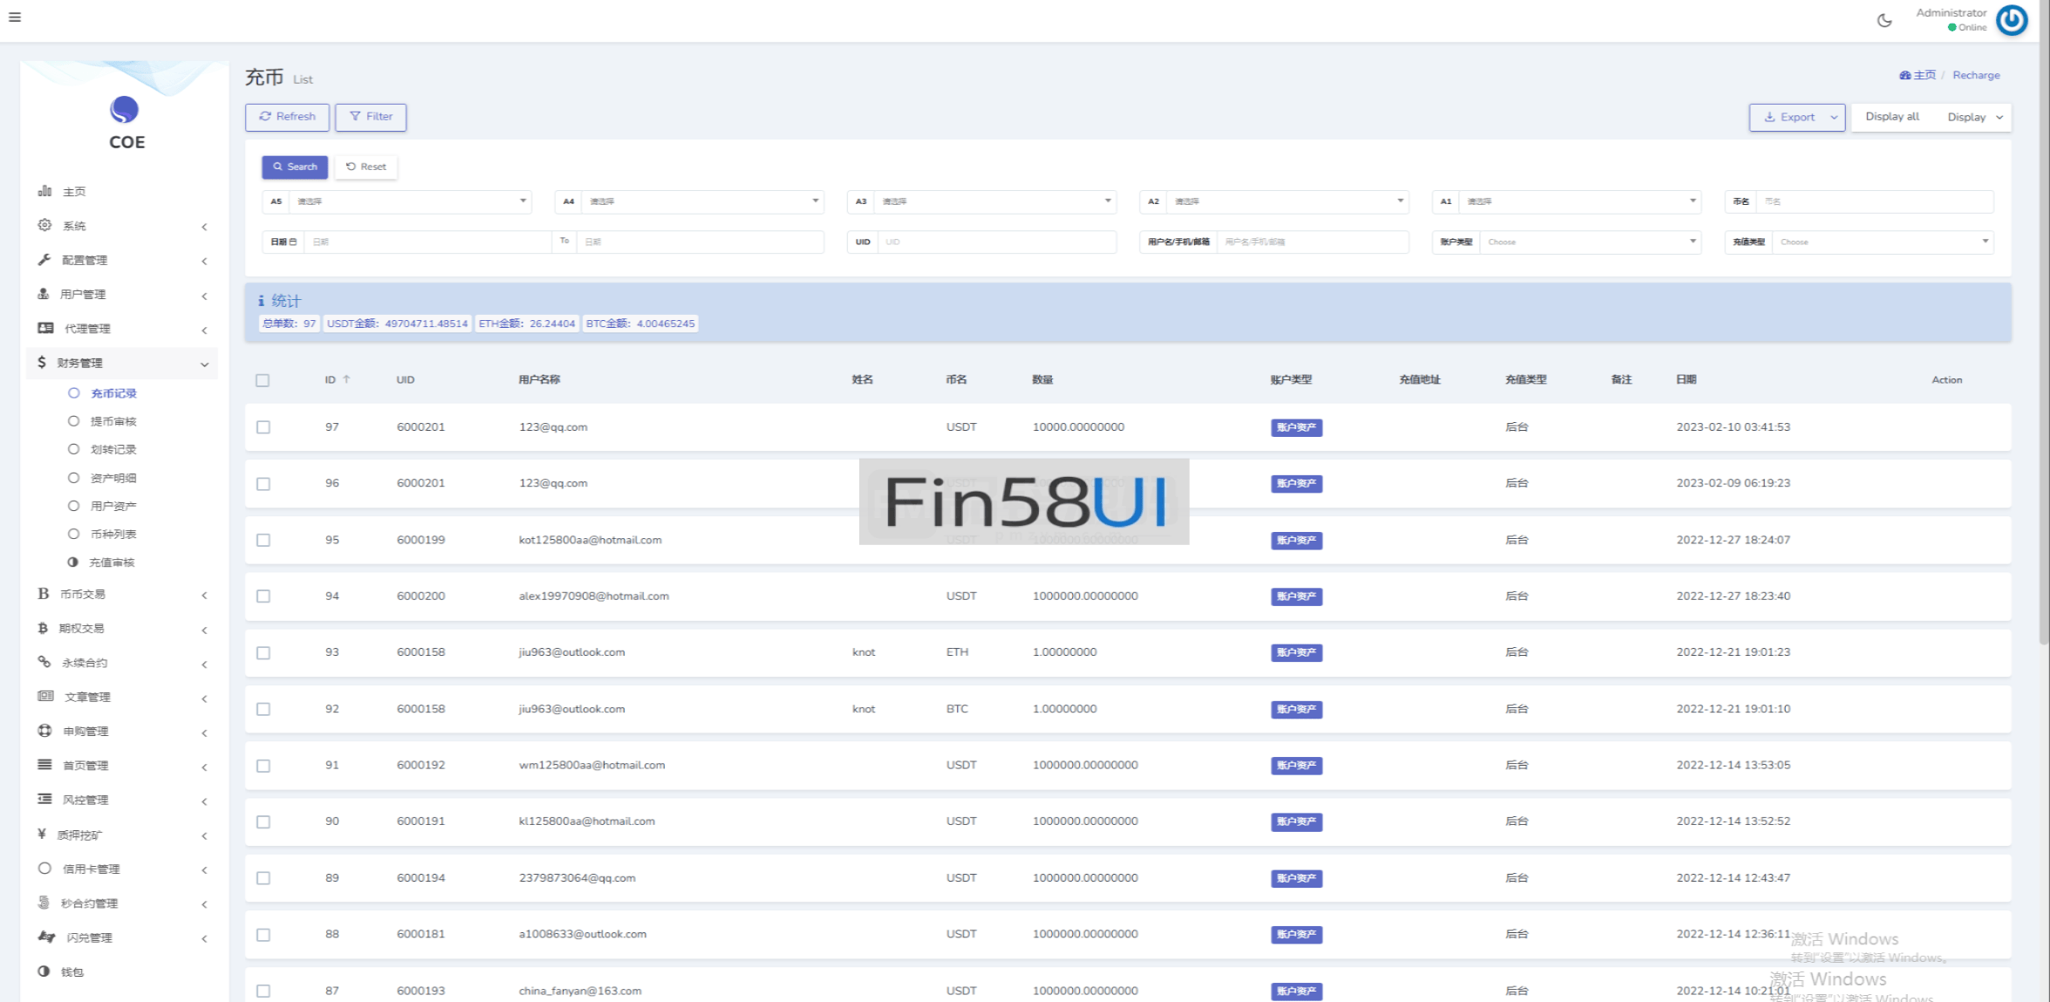Open 提币审核 submenu item
The width and height of the screenshot is (2050, 1002).
pyautogui.click(x=113, y=421)
